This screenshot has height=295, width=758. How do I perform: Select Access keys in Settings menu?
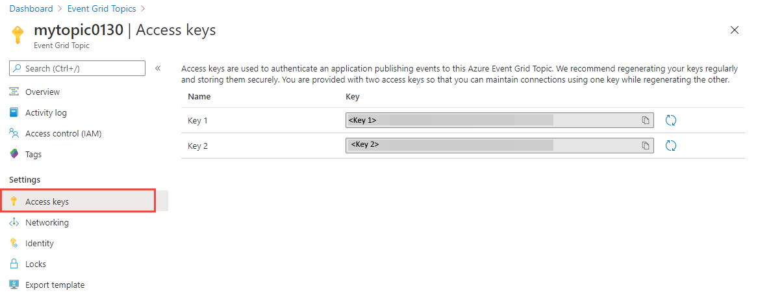coord(47,201)
